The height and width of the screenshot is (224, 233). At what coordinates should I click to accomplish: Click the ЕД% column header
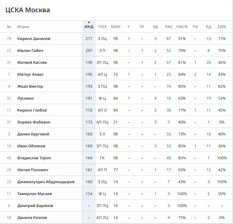(222, 27)
